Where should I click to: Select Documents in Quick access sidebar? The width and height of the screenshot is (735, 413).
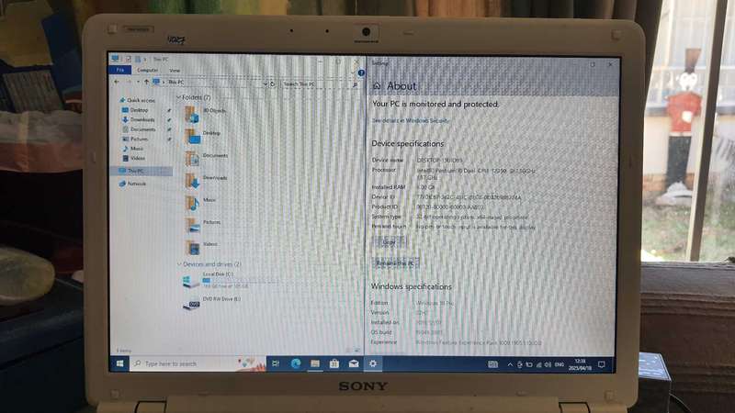[140, 129]
